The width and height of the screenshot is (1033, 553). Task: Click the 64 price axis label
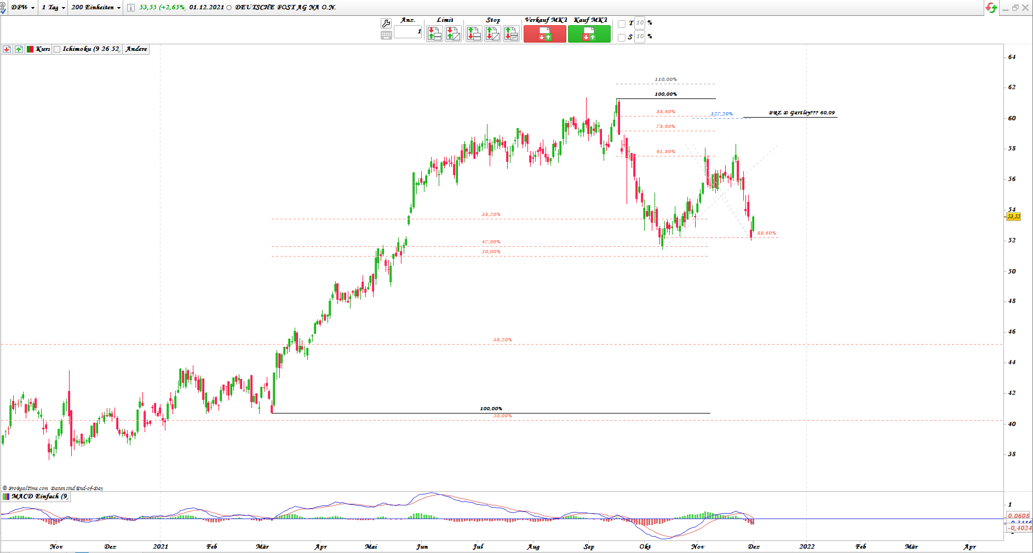pyautogui.click(x=1012, y=57)
